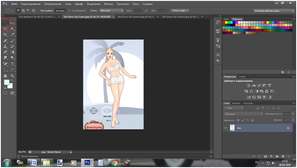
Task: Open Swatches panel flyout menu
Action: (293, 19)
